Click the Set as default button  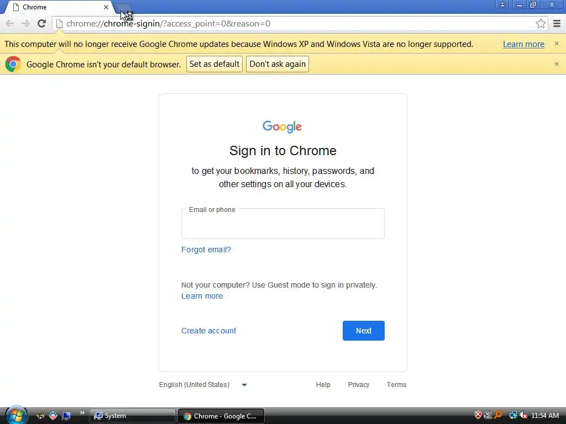pyautogui.click(x=214, y=64)
